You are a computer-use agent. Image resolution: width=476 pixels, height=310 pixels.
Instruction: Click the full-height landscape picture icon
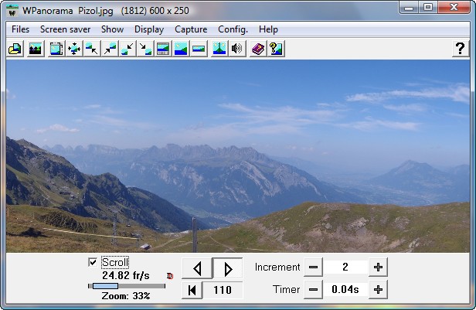tap(181, 49)
